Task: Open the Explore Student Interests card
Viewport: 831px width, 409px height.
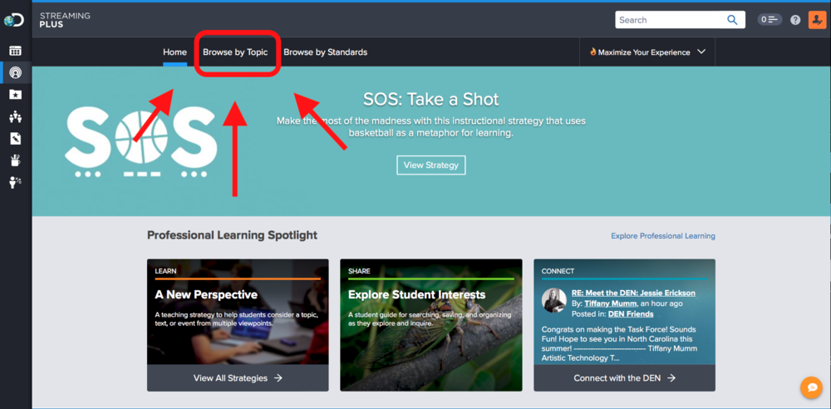Action: pyautogui.click(x=430, y=325)
